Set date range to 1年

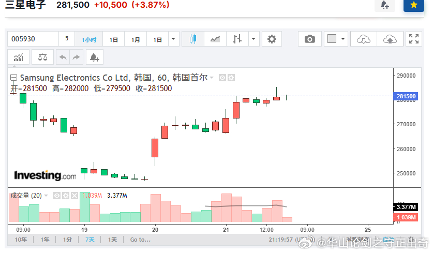(x=44, y=240)
